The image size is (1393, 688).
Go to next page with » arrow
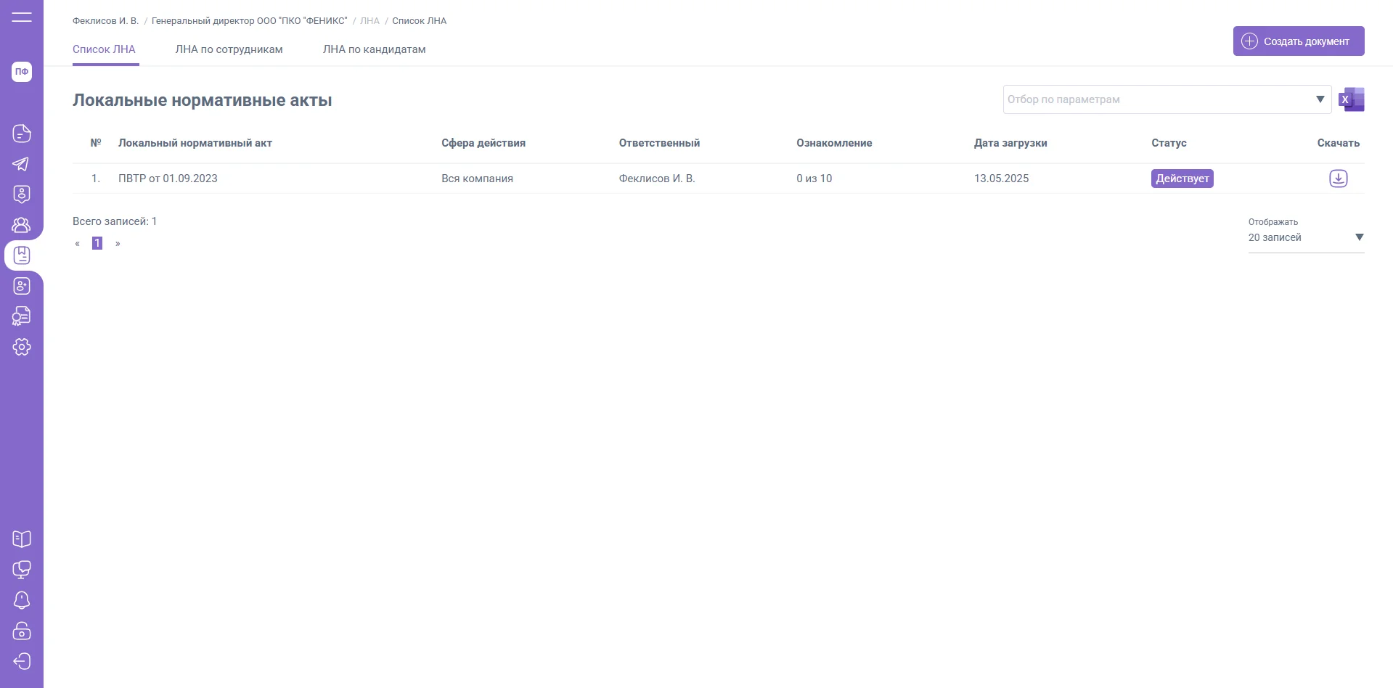click(118, 244)
